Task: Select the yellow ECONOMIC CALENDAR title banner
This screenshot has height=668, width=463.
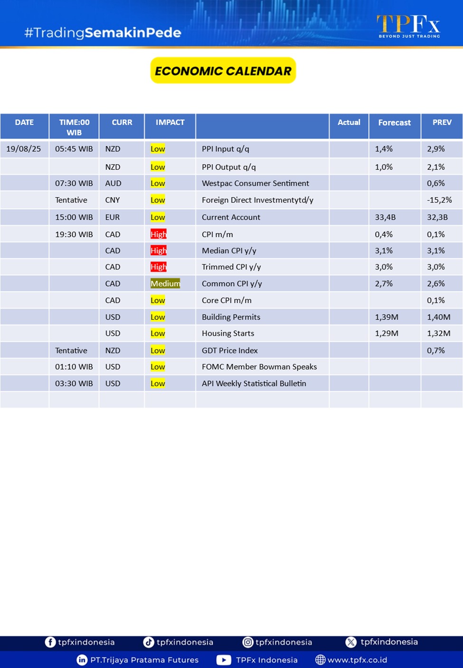Action: click(223, 71)
